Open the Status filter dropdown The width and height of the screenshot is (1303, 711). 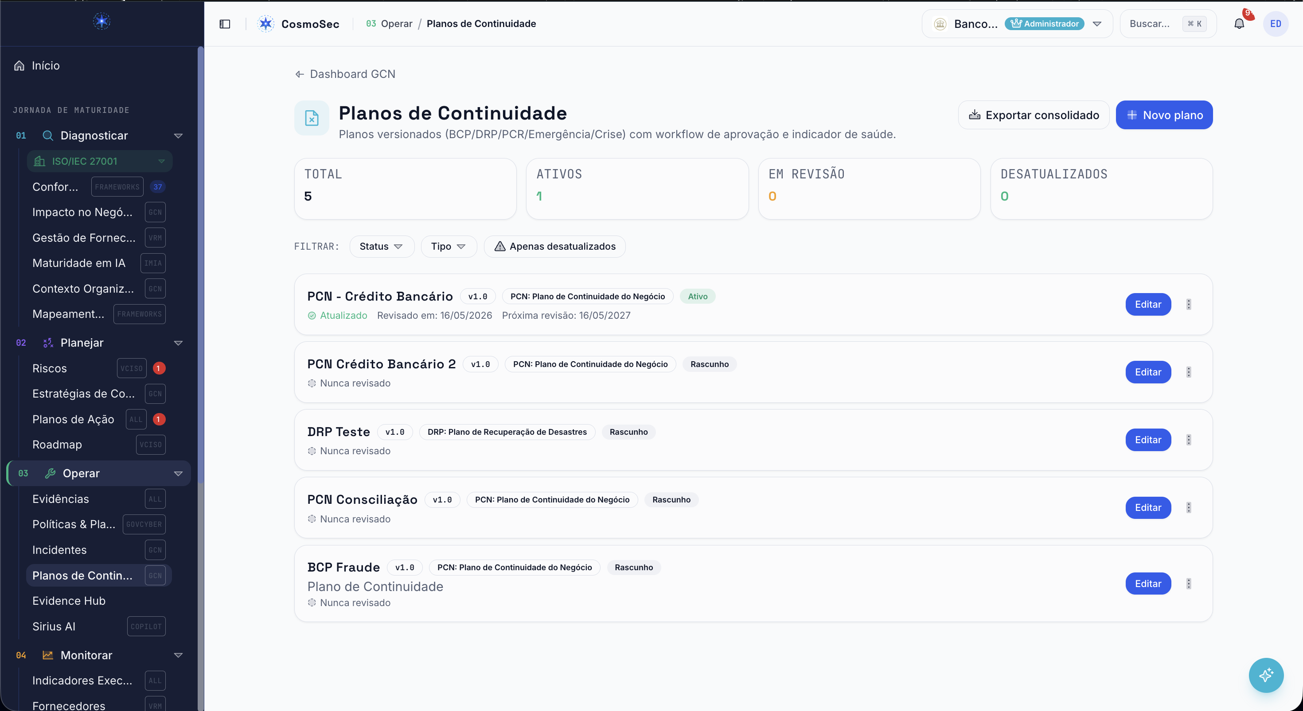pos(382,247)
